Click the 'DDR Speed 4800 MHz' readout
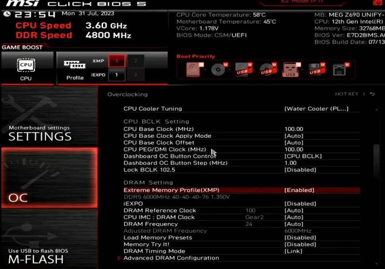This screenshot has height=269, width=385. 73,35
